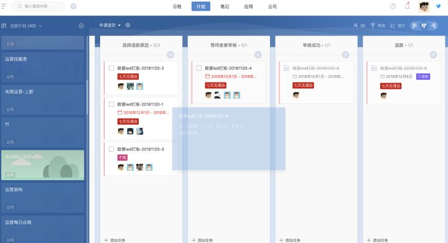Viewport: 448px width, 243px height.
Task: Check the box for task 20181120-4
Action: 199,68
